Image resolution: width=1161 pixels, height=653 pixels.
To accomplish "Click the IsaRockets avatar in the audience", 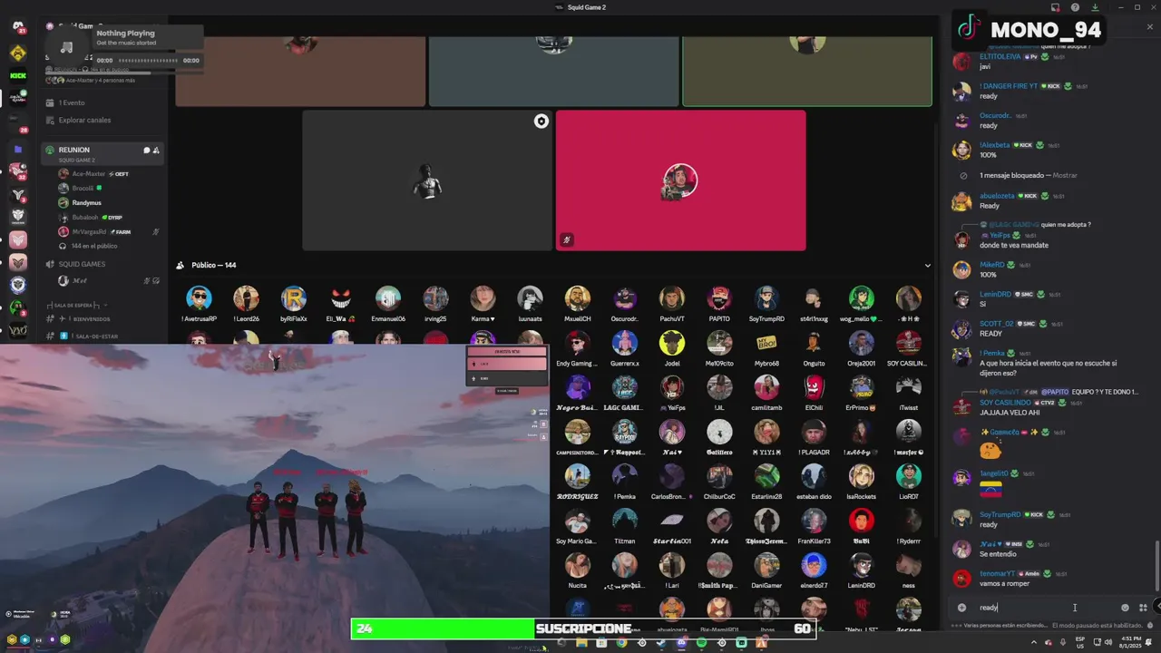I will coord(861,475).
